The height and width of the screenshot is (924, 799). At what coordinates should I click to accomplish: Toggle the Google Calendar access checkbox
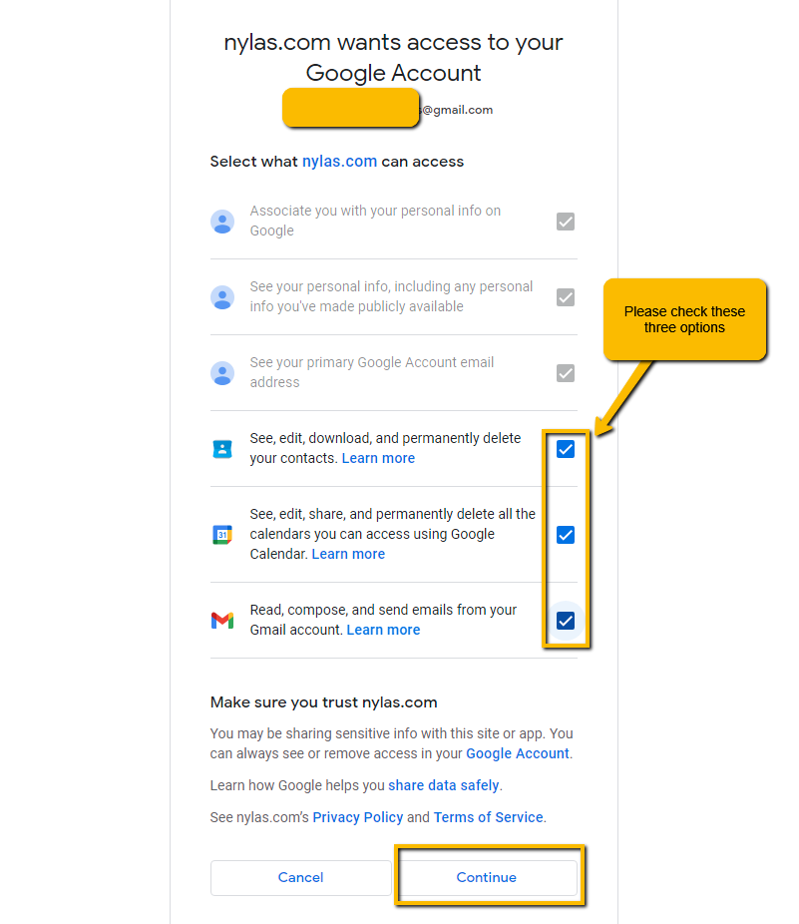click(565, 535)
